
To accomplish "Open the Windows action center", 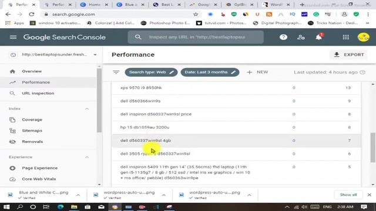I will (x=364, y=207).
